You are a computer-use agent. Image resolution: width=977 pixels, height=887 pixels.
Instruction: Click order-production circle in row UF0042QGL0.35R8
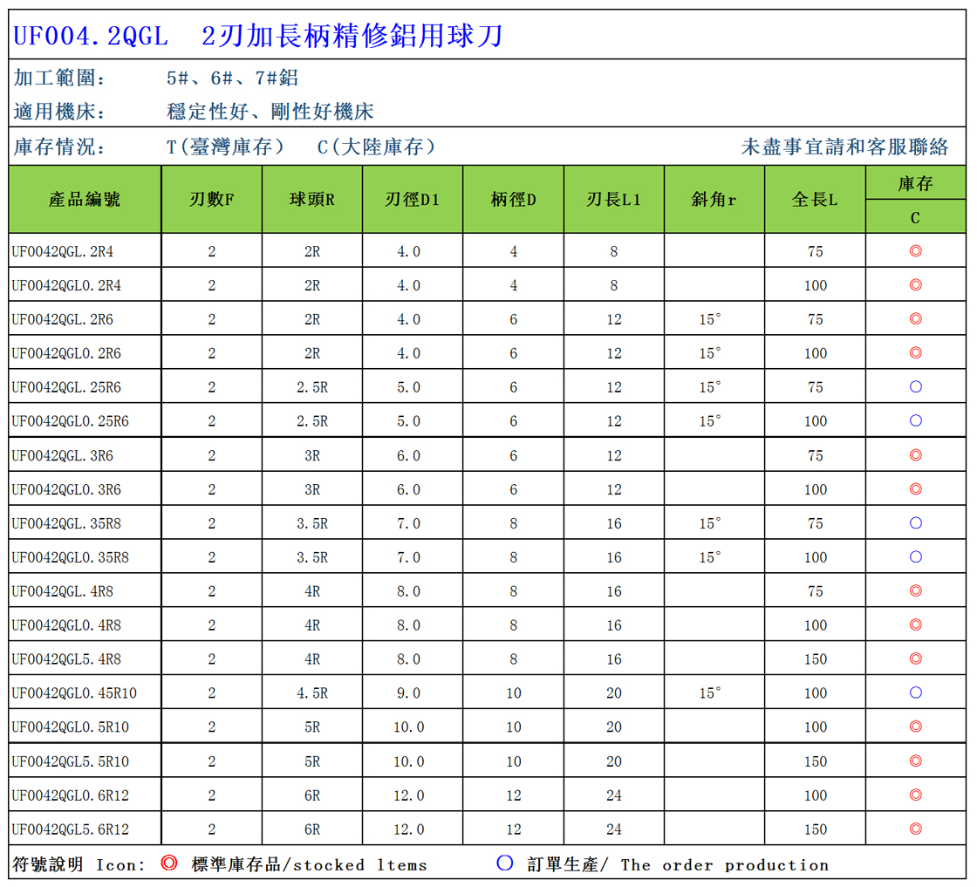tap(915, 556)
